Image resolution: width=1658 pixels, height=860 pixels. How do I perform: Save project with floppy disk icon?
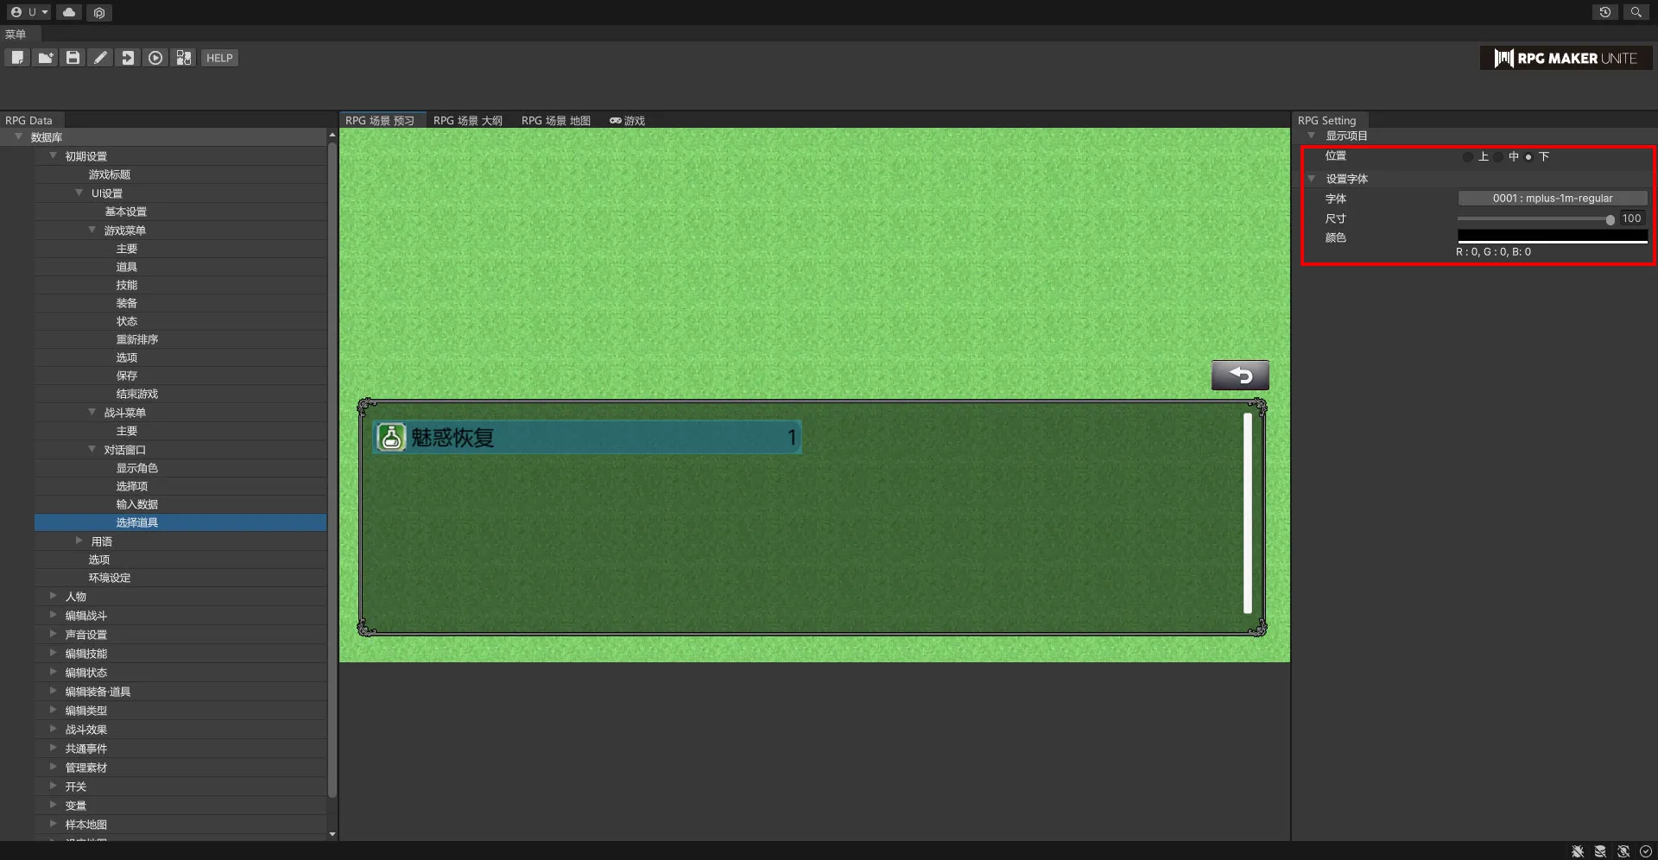click(73, 58)
